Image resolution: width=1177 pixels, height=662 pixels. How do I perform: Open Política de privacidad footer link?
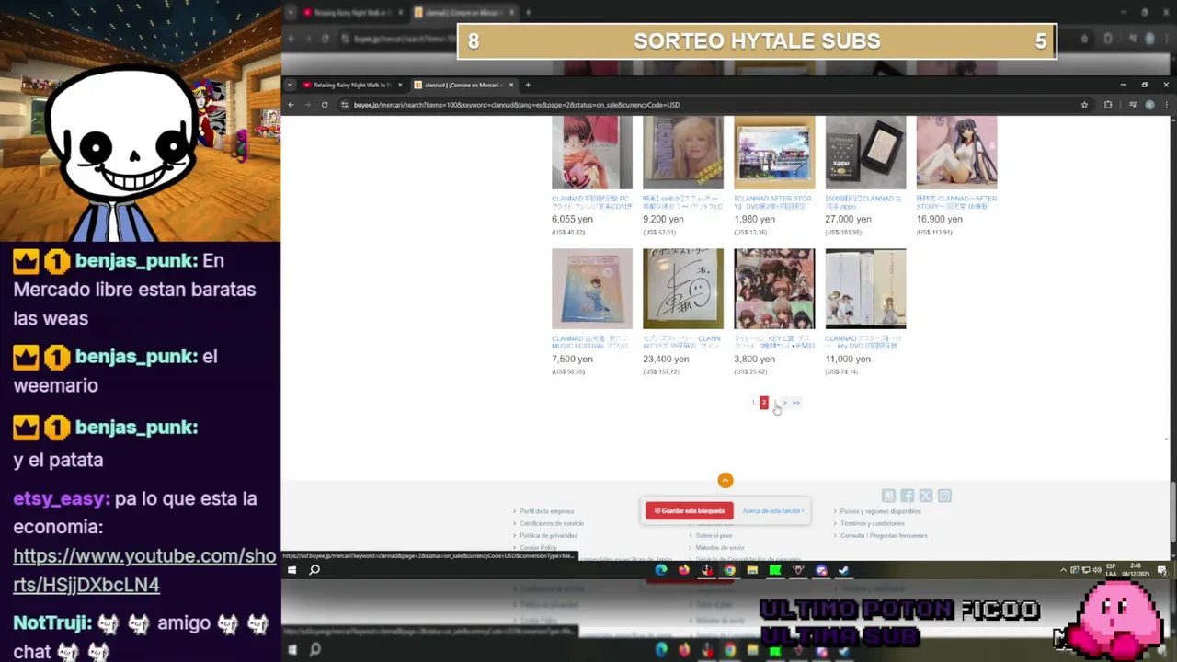(x=549, y=535)
